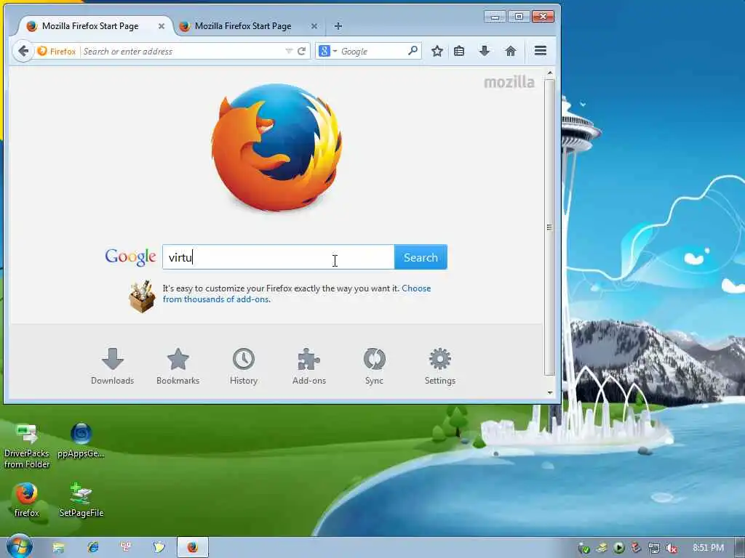Viewport: 745px width, 558px height.
Task: Click the magnifier icon in the toolbar search box
Action: 413,50
